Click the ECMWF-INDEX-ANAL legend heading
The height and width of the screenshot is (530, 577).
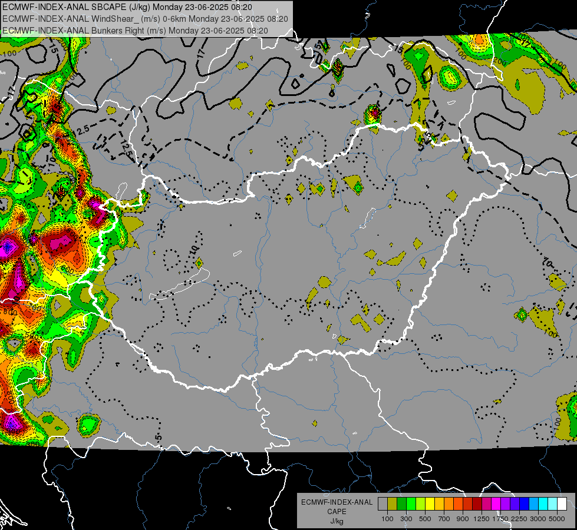point(337,502)
